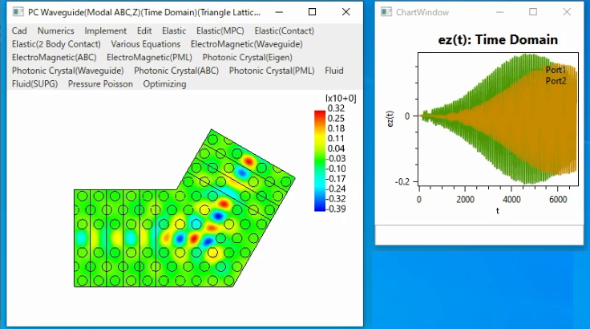This screenshot has height=329, width=590.
Task: Click the waveguide field plot mesh
Action: coord(184,208)
